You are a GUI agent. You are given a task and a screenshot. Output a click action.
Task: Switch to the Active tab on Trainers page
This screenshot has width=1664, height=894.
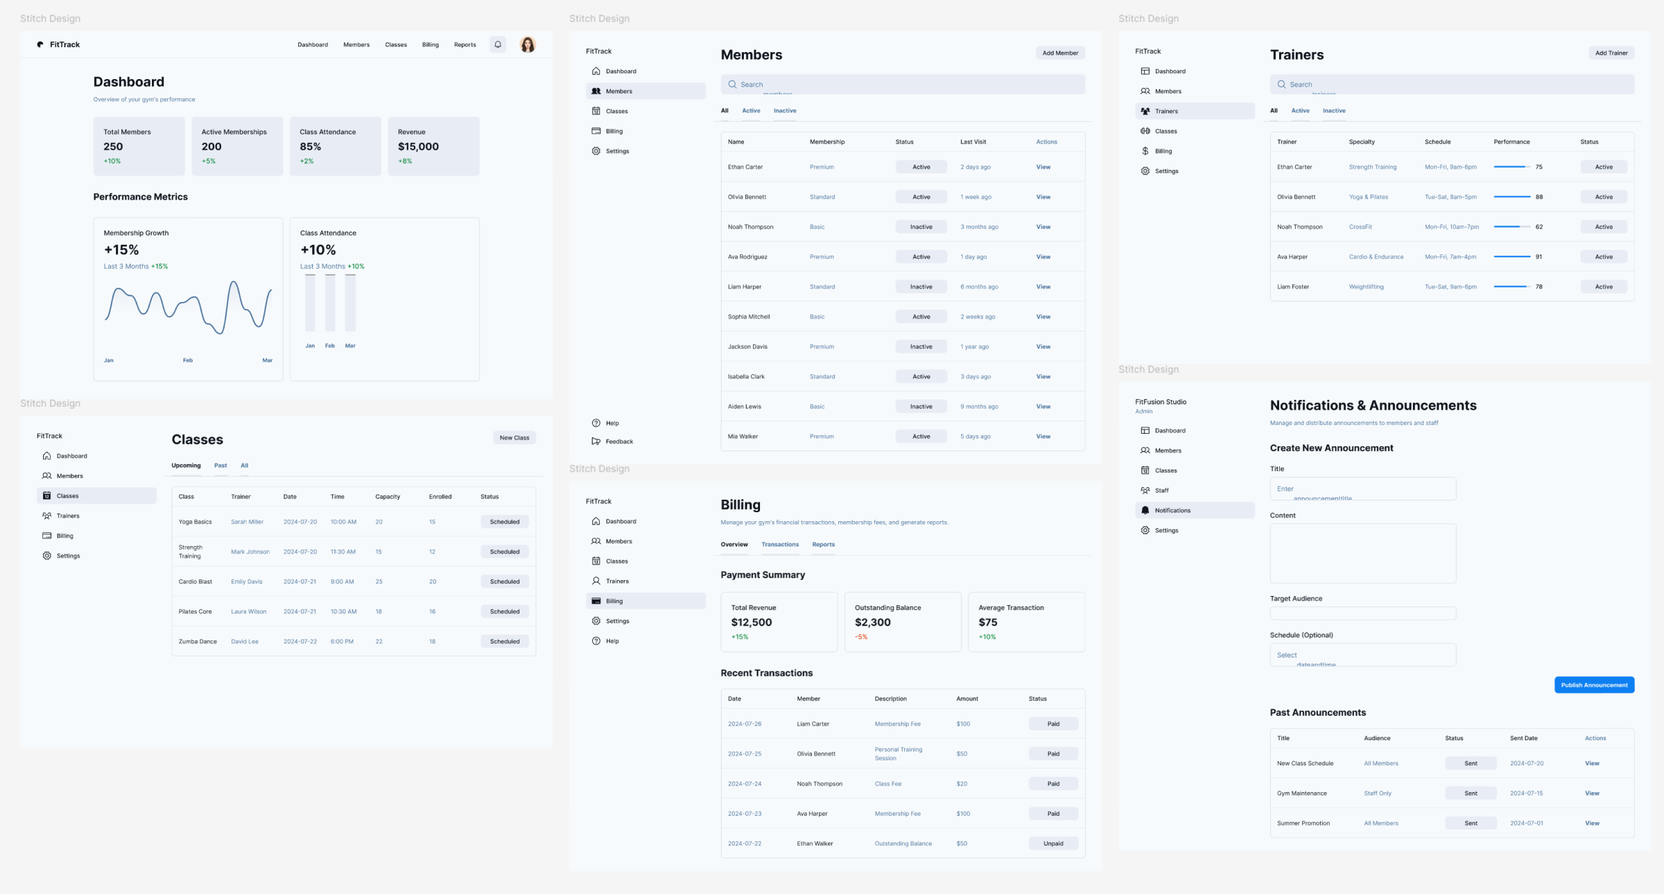[1300, 111]
